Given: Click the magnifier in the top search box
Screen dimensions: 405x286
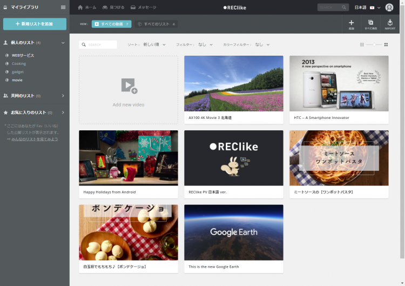Looking at the screenshot, I should click(344, 7).
